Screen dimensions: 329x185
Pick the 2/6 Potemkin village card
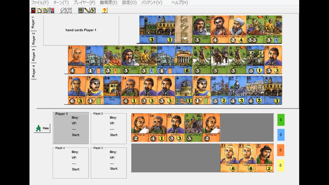(112, 90)
